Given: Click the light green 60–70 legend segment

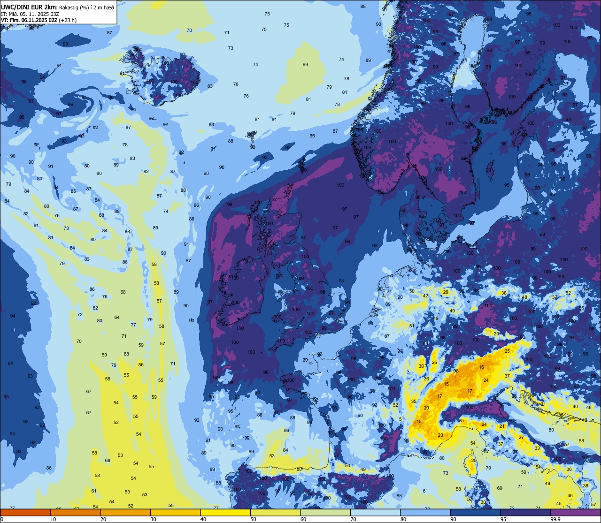Looking at the screenshot, I should 325,513.
